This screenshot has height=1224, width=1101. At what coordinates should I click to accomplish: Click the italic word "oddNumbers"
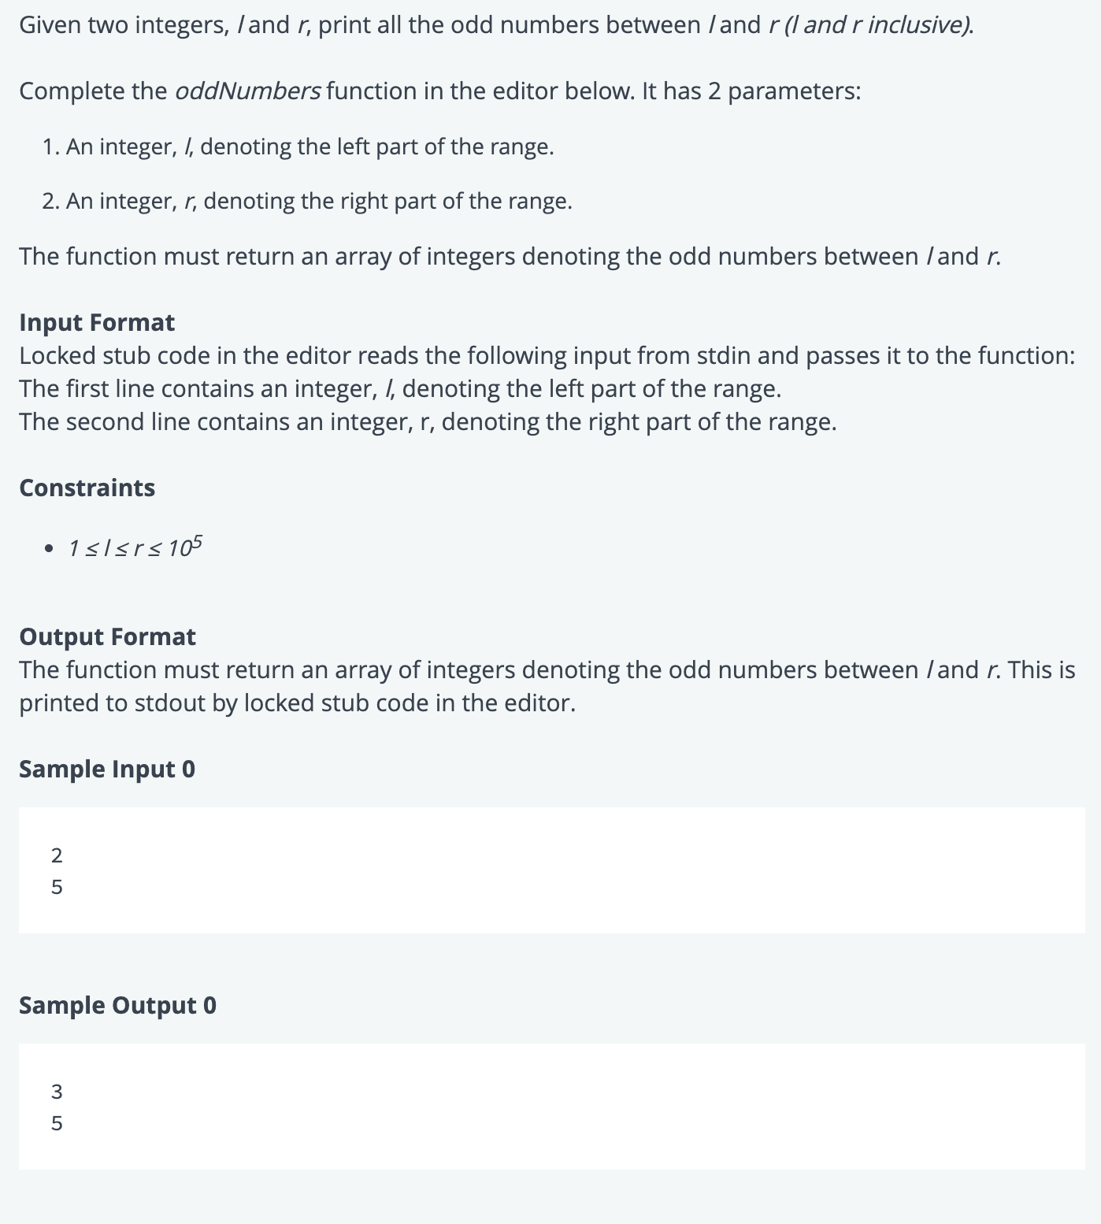247,91
